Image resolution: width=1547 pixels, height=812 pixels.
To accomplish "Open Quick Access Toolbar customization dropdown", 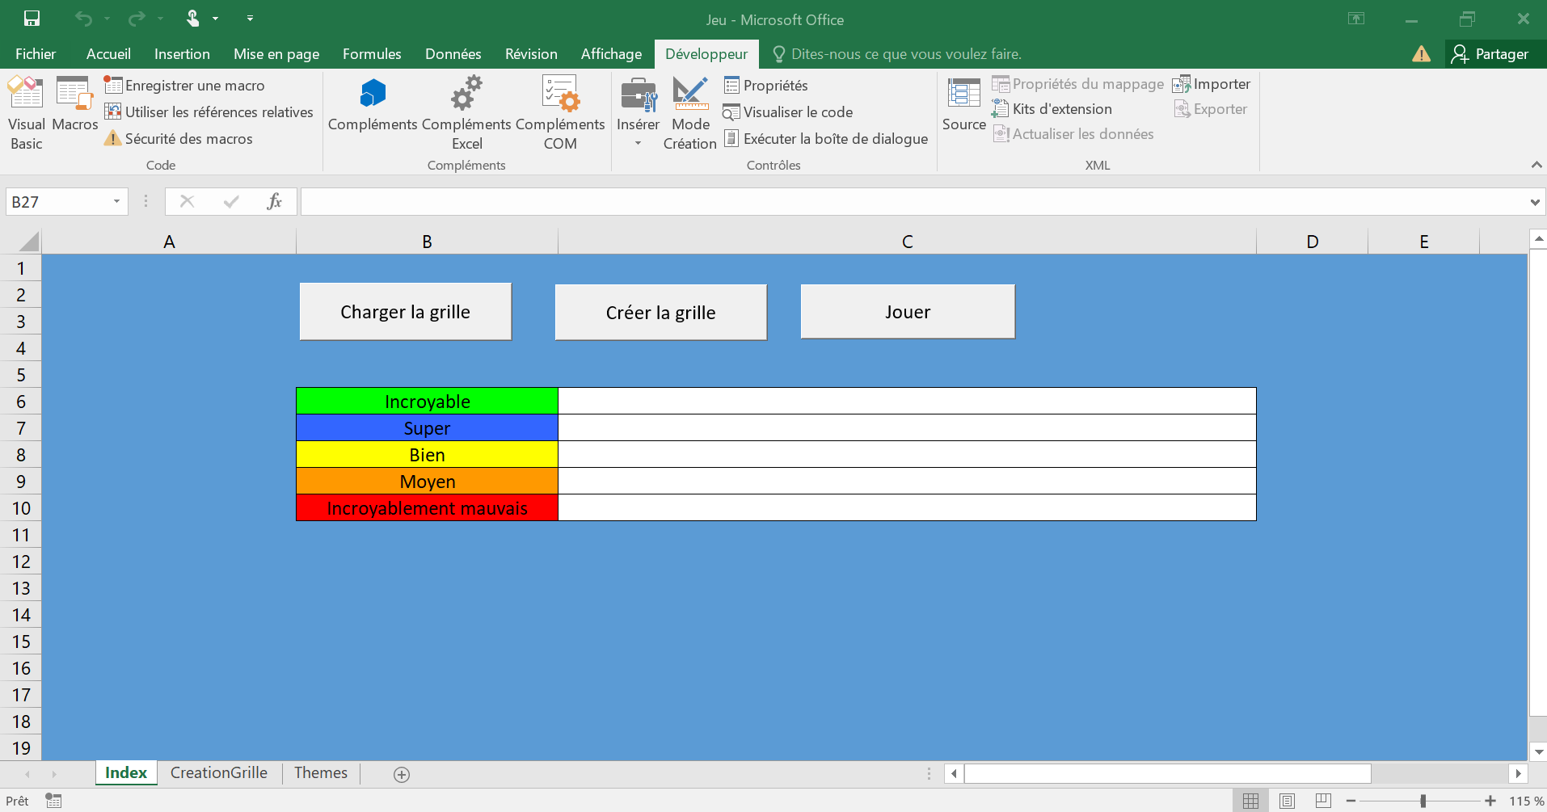I will pos(250,19).
